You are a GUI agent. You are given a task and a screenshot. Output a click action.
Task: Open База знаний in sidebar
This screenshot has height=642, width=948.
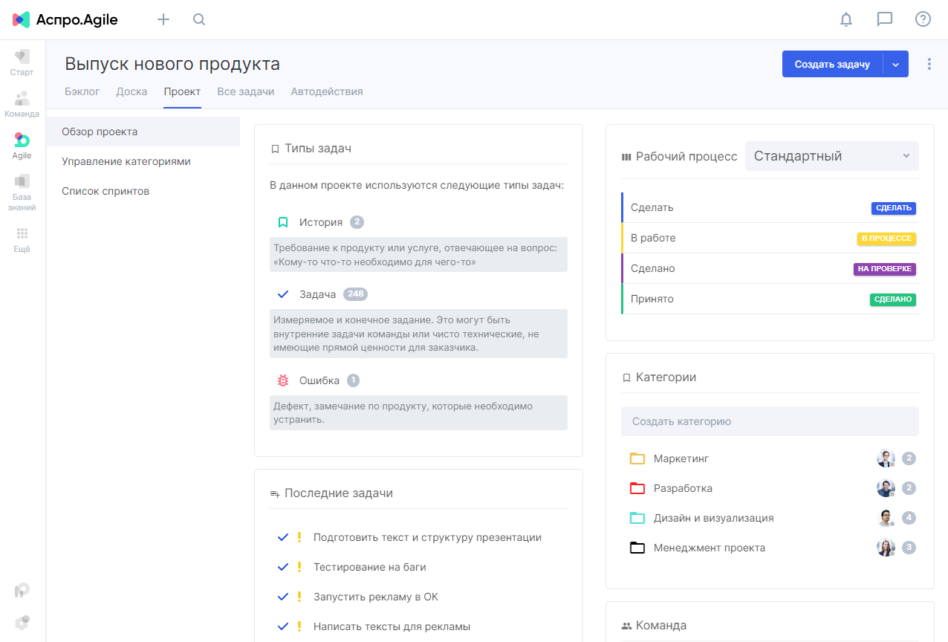click(22, 193)
